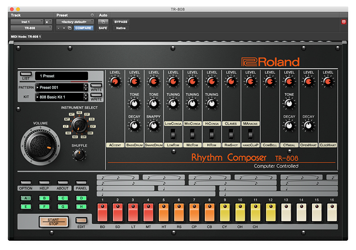Toggle the Maracas / HandClap switch
The height and width of the screenshot is (250, 356).
(250, 134)
